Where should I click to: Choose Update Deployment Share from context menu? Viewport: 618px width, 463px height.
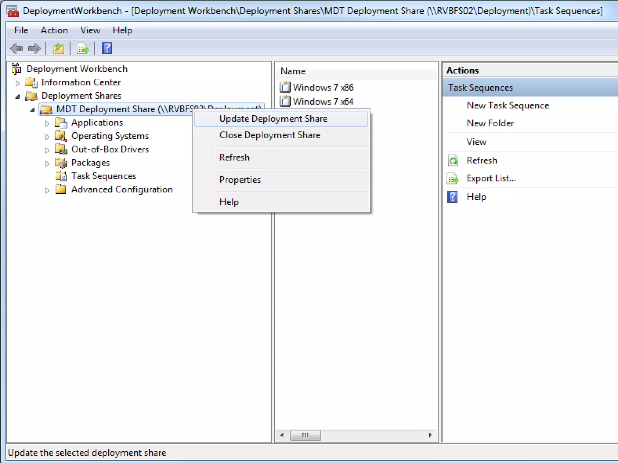pyautogui.click(x=281, y=119)
